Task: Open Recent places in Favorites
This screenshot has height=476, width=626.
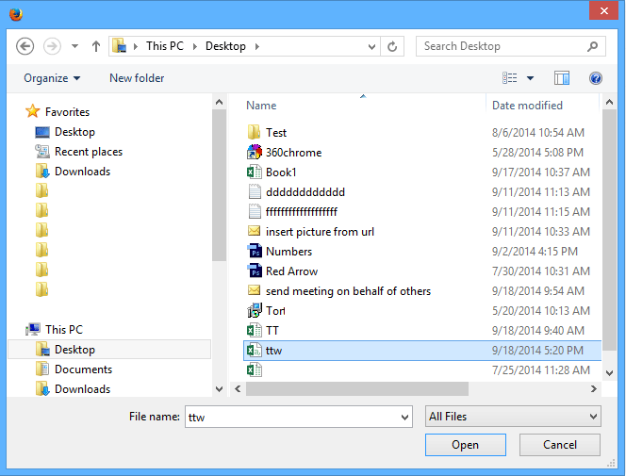Action: point(89,152)
